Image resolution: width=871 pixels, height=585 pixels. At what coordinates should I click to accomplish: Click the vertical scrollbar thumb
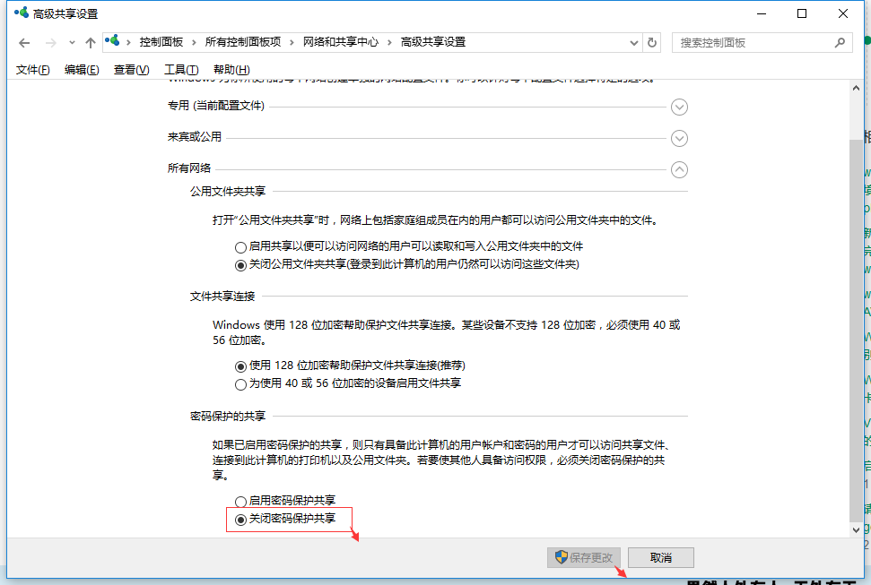tap(856, 331)
